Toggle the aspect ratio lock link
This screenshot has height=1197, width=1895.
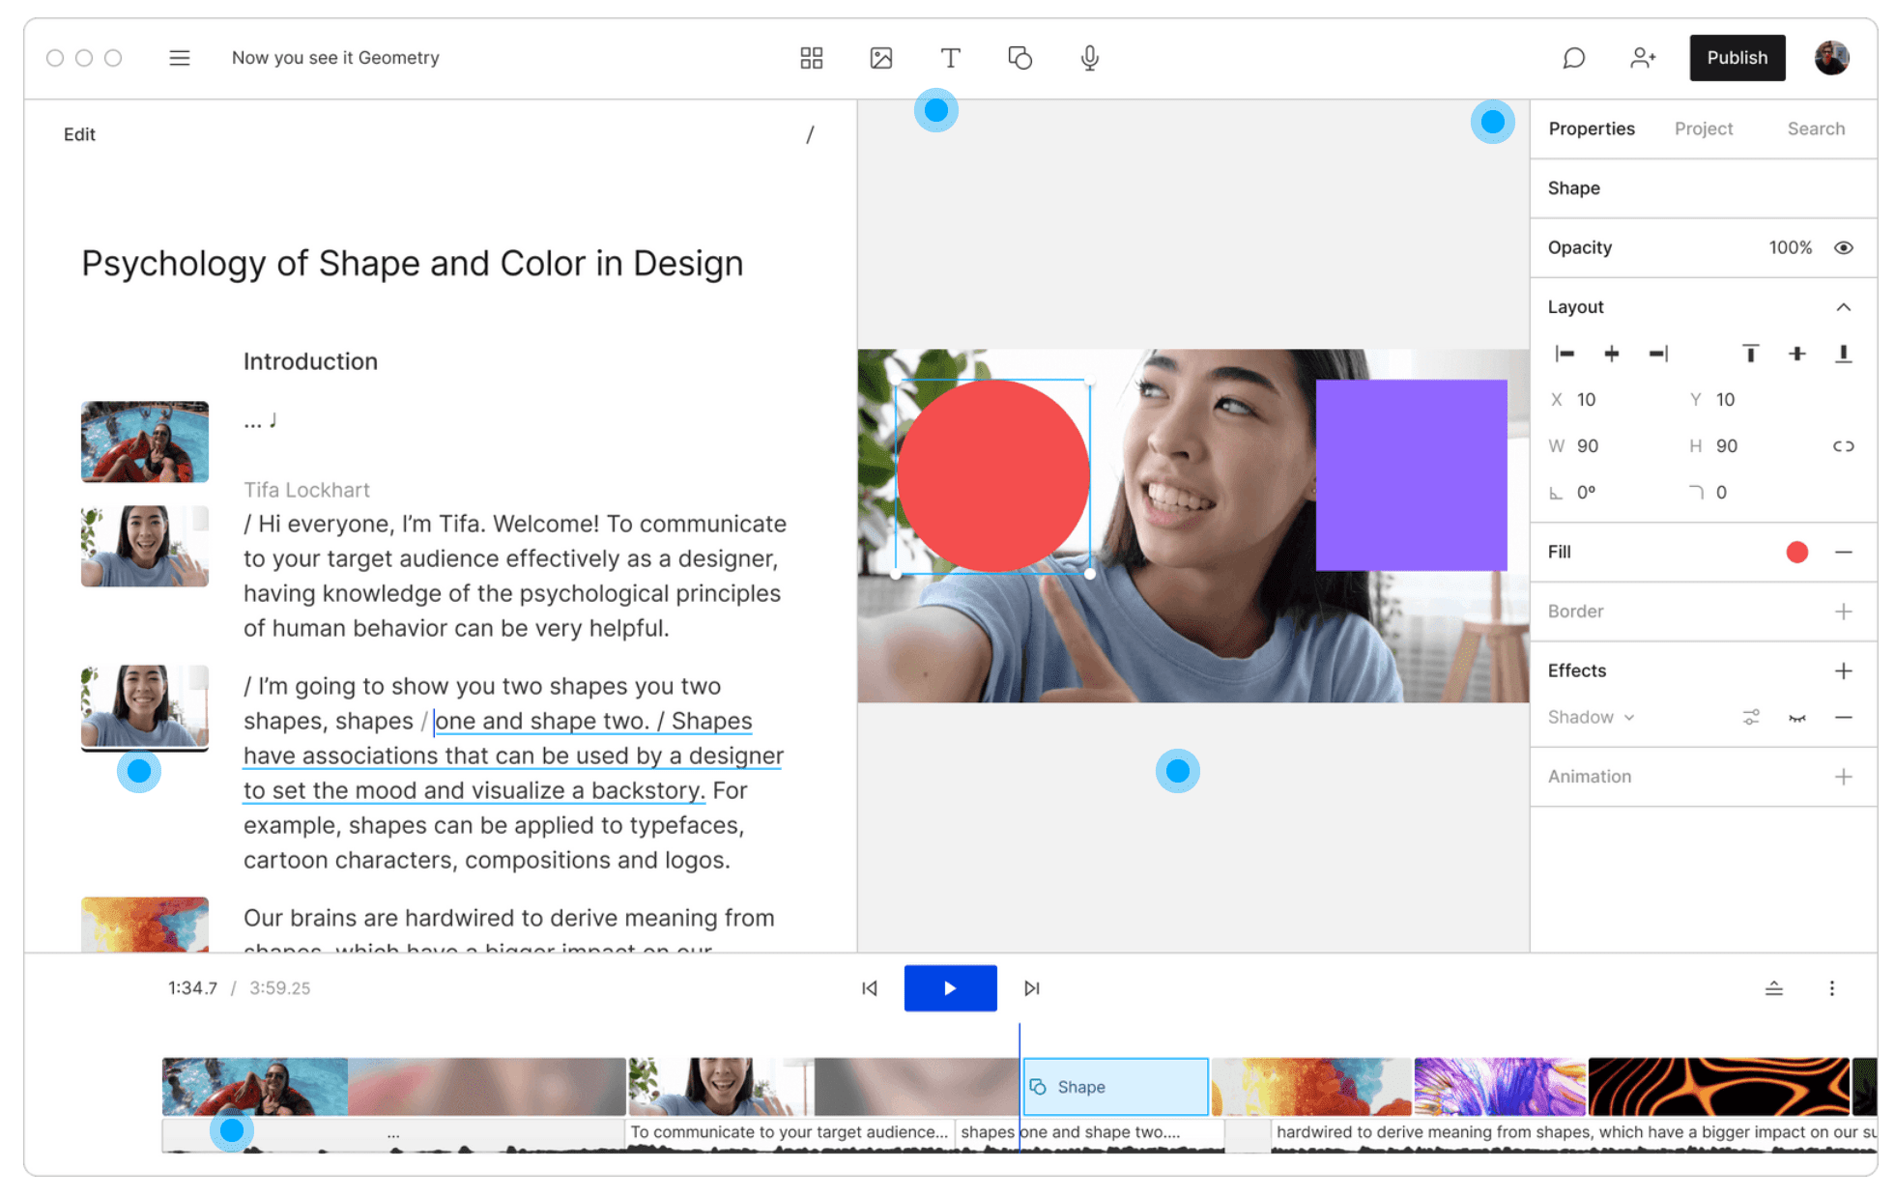[x=1843, y=446]
